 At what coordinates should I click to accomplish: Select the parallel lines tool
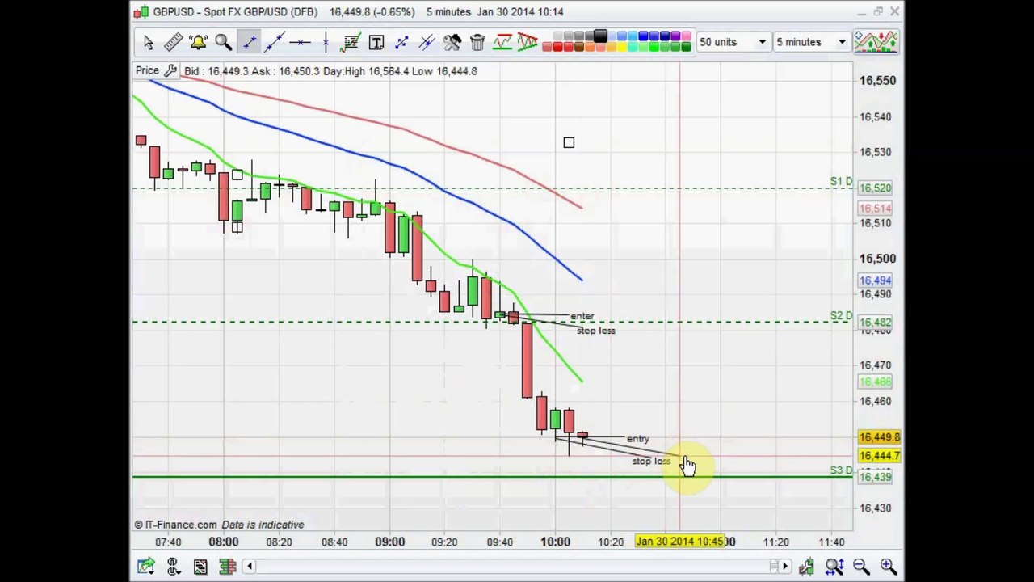[427, 42]
